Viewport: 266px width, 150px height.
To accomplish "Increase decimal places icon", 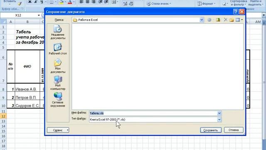I will click(126, 4).
